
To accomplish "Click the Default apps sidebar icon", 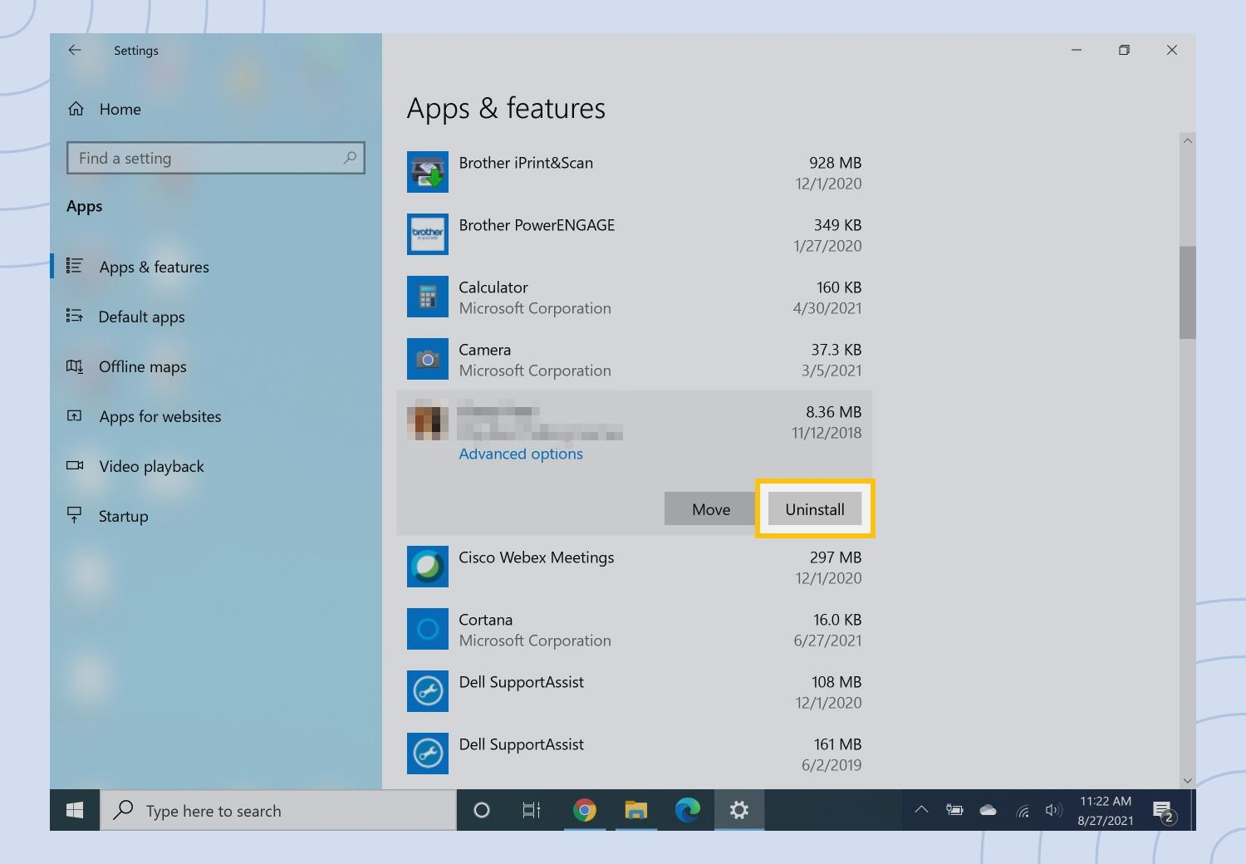I will coord(75,316).
